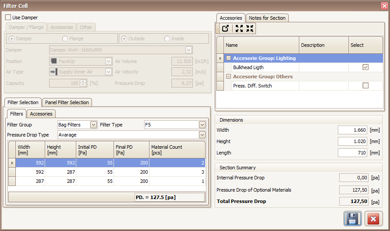Select the Flange radio button
This screenshot has width=390, height=231.
pyautogui.click(x=65, y=39)
